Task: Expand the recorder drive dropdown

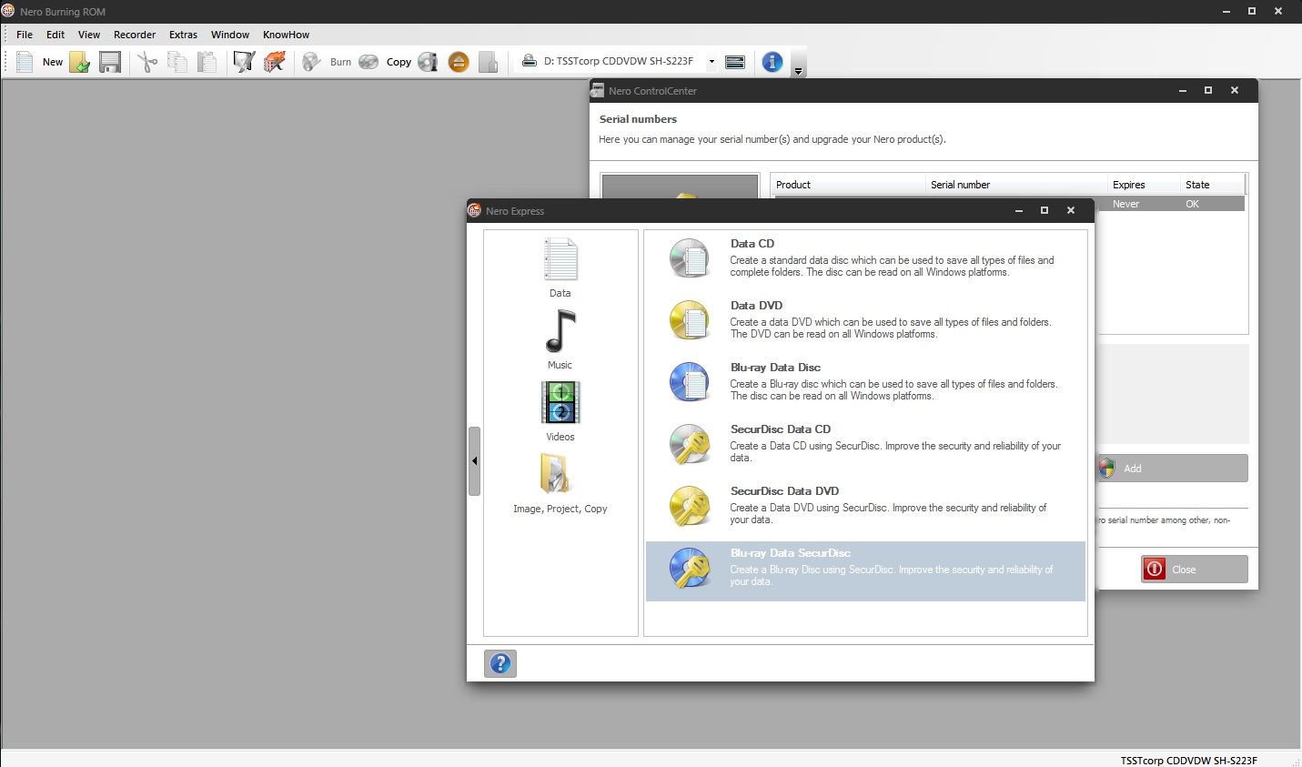Action: click(x=712, y=62)
